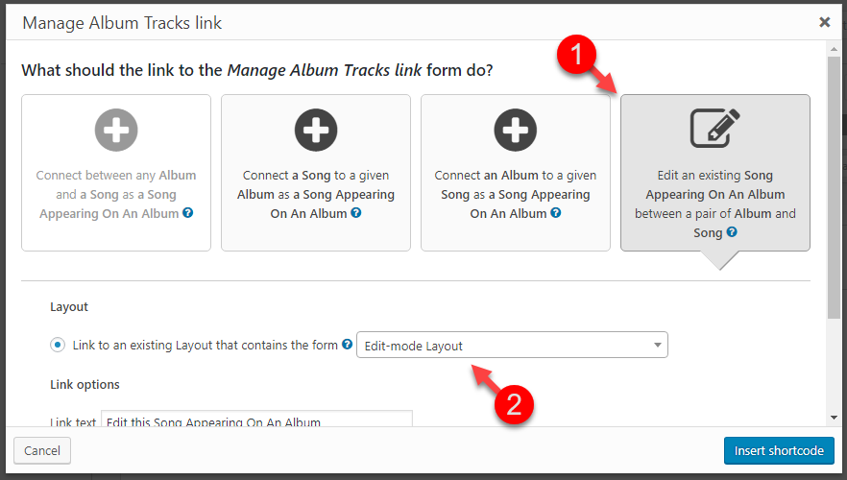Click plus icon for Connect a Song to Album
Image resolution: width=847 pixels, height=480 pixels.
click(x=316, y=131)
